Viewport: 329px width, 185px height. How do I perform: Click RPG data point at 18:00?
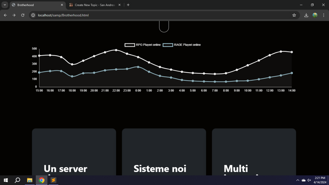click(x=72, y=65)
